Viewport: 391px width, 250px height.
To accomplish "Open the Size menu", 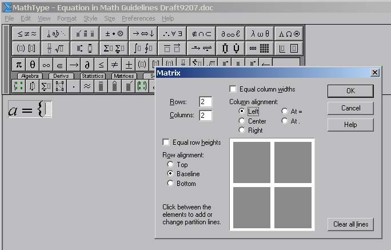I will [110, 18].
